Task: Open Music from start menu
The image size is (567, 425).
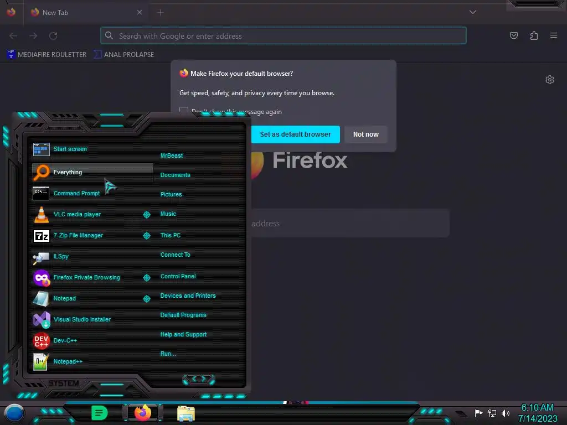Action: tap(168, 214)
